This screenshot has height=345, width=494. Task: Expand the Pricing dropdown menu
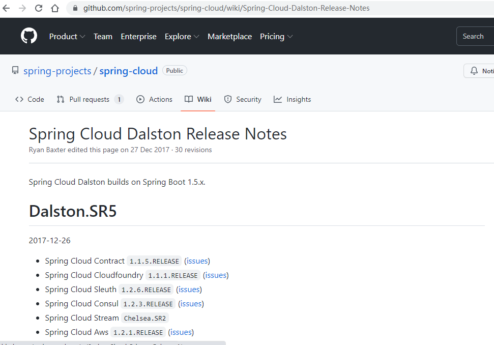(276, 37)
